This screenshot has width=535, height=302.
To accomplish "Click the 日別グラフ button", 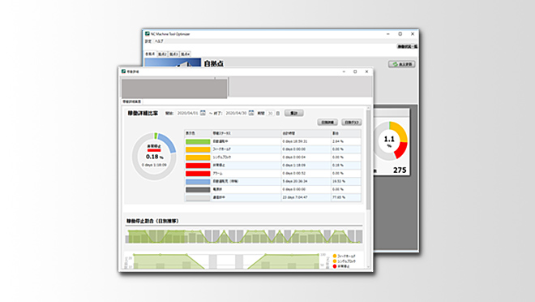I will 352,122.
